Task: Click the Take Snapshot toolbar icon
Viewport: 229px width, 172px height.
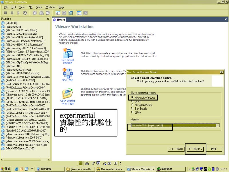Action: click(35, 13)
